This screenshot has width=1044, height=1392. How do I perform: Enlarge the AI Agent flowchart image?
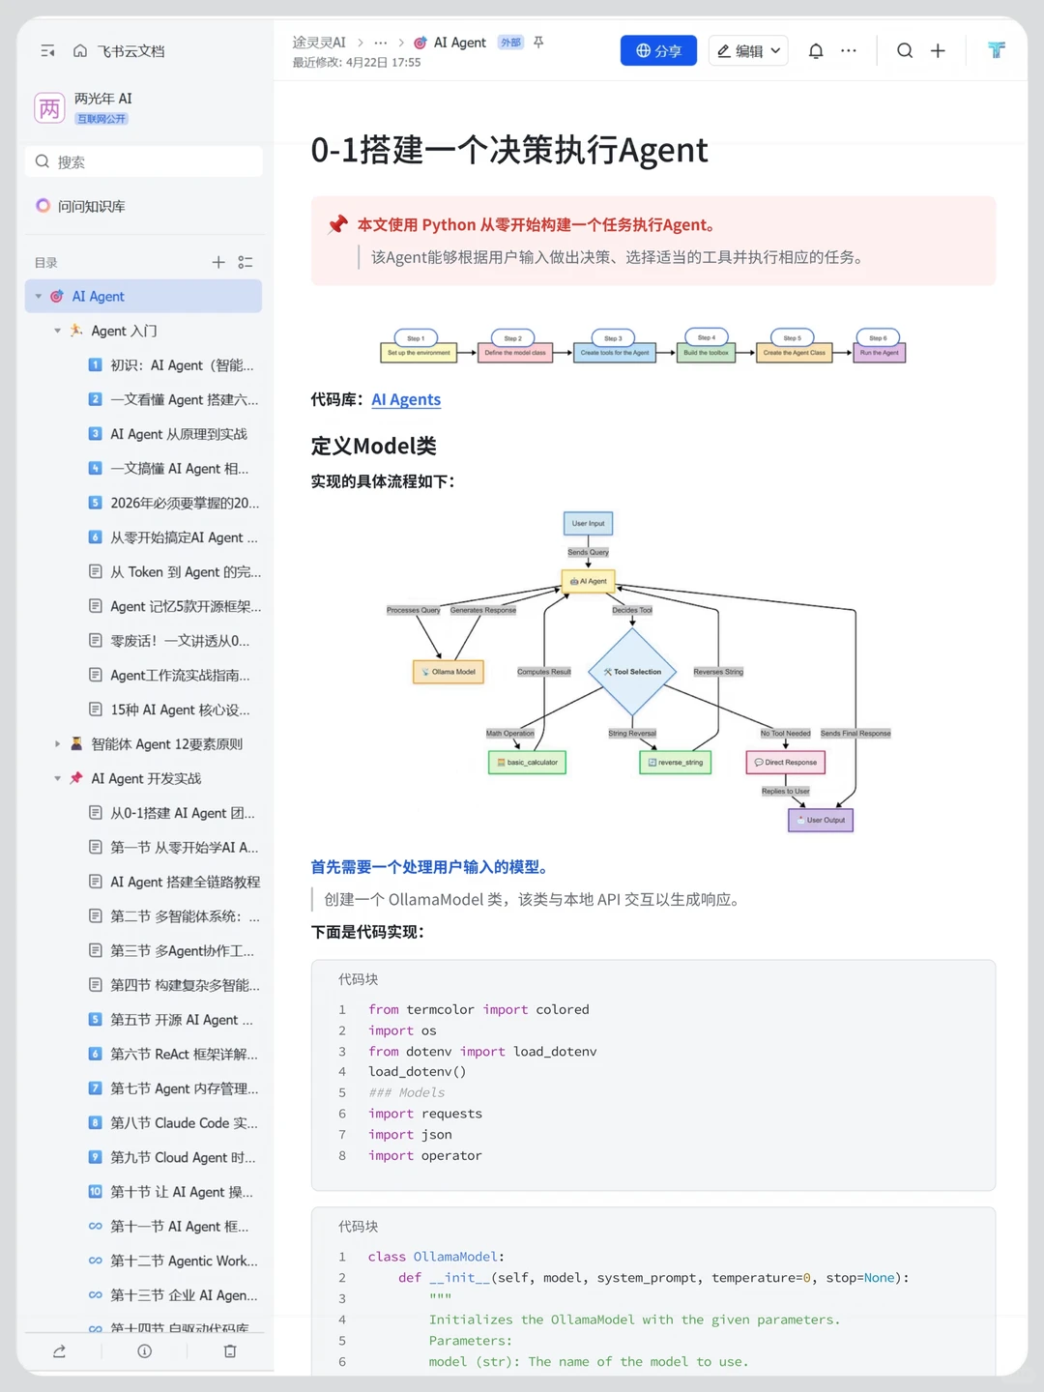point(639,672)
